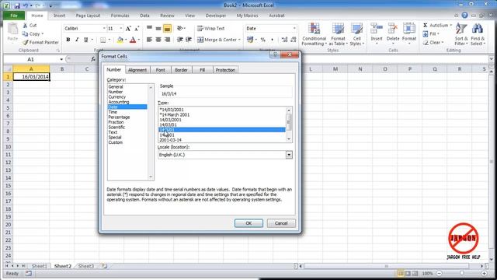Click the Copy icon
The width and height of the screenshot is (497, 280).
click(x=25, y=33)
